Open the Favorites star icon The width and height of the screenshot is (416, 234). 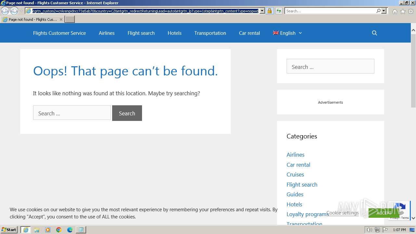click(403, 11)
